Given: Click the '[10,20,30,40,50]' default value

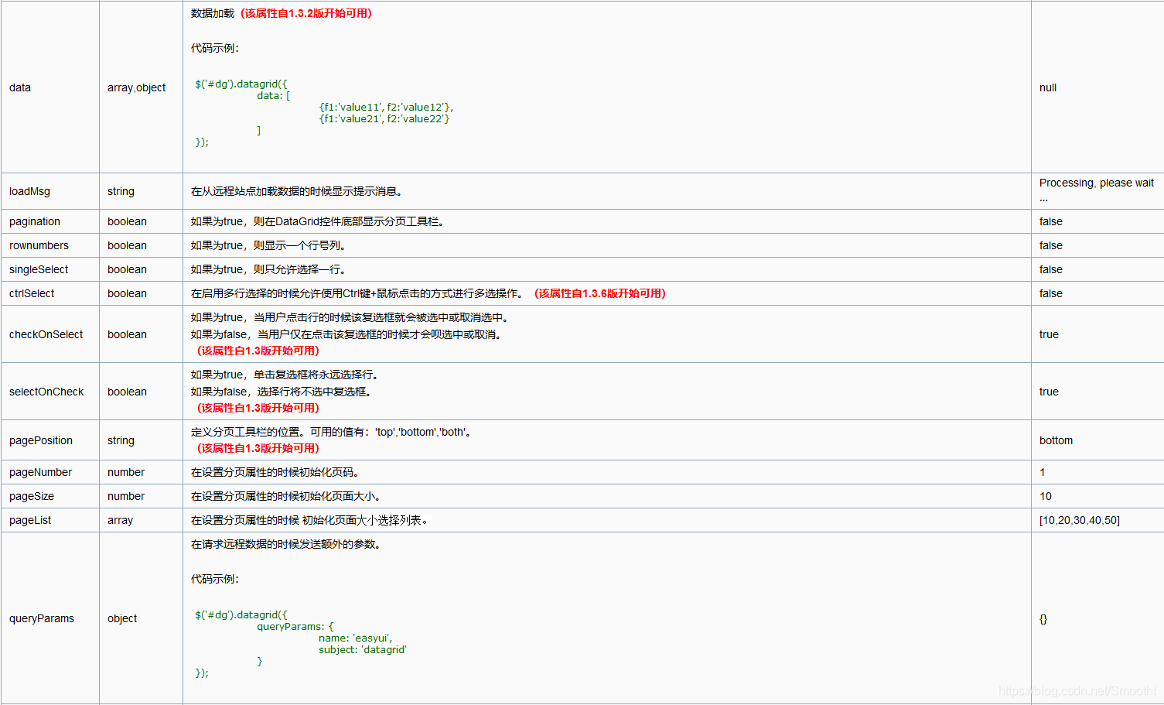Looking at the screenshot, I should pos(1080,520).
